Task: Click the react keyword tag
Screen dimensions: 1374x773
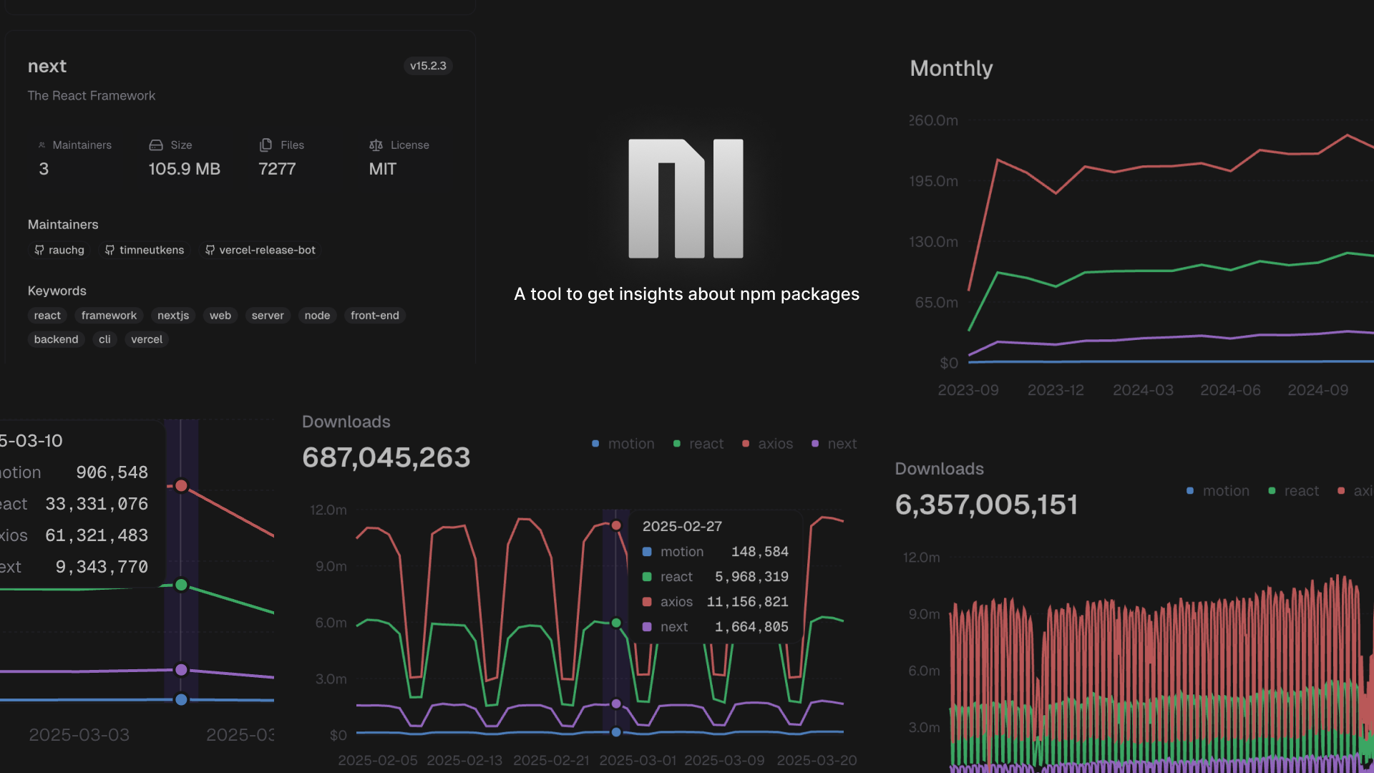Action: tap(47, 316)
